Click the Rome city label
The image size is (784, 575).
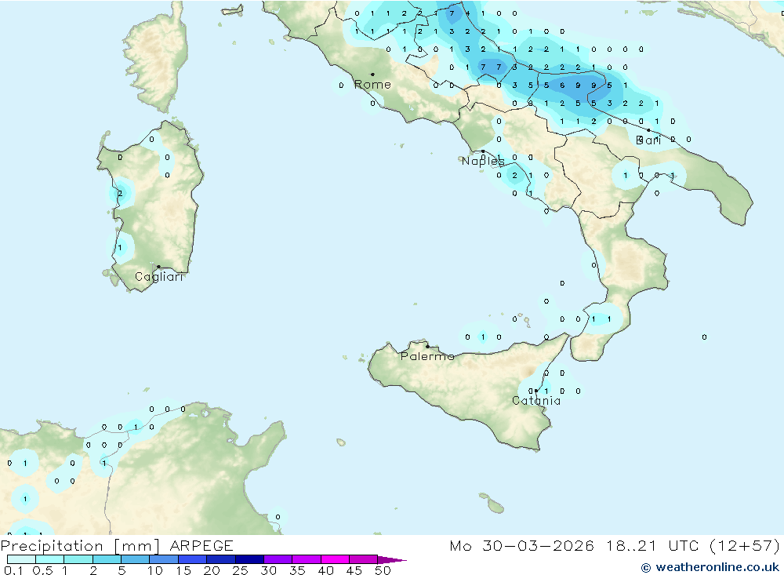pyautogui.click(x=372, y=85)
